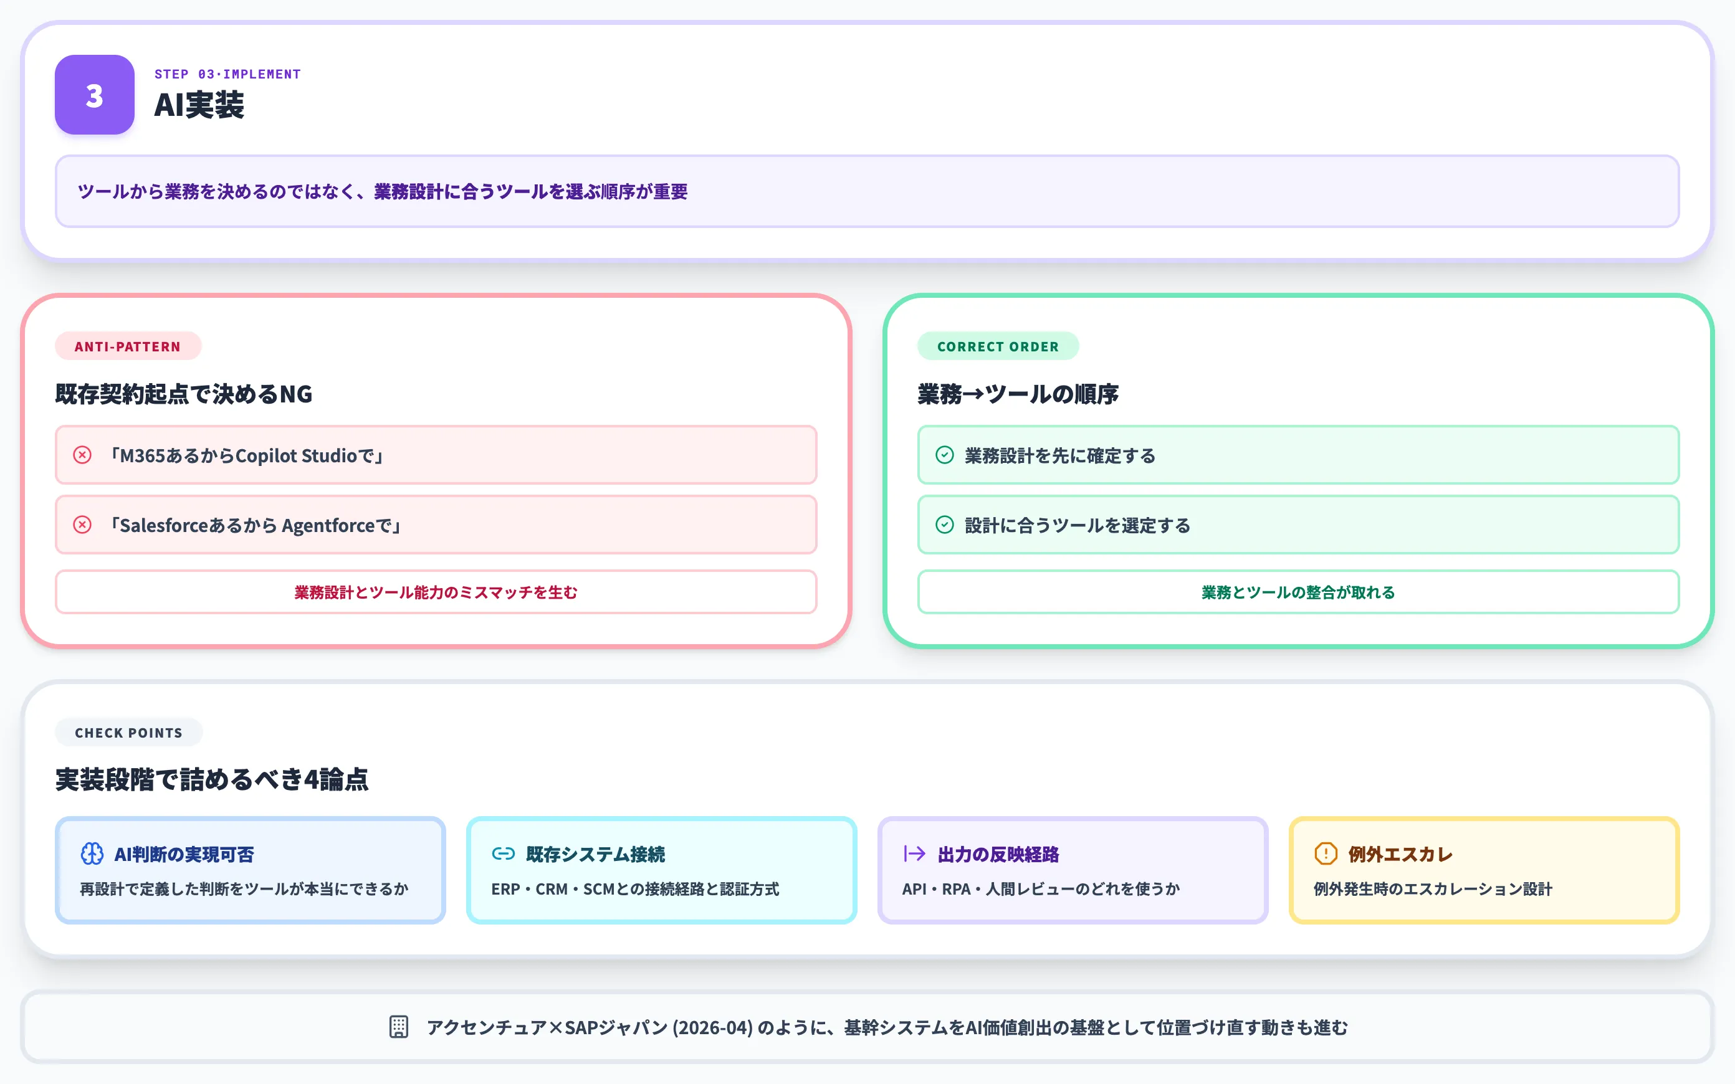This screenshot has height=1084, width=1735.
Task: Open the 例外エスカレ card title
Action: point(1400,855)
